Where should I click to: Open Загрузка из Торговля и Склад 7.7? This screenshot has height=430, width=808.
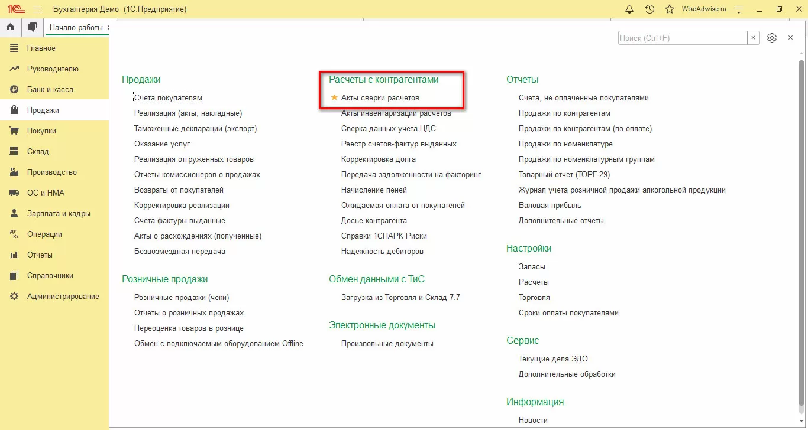(x=400, y=297)
